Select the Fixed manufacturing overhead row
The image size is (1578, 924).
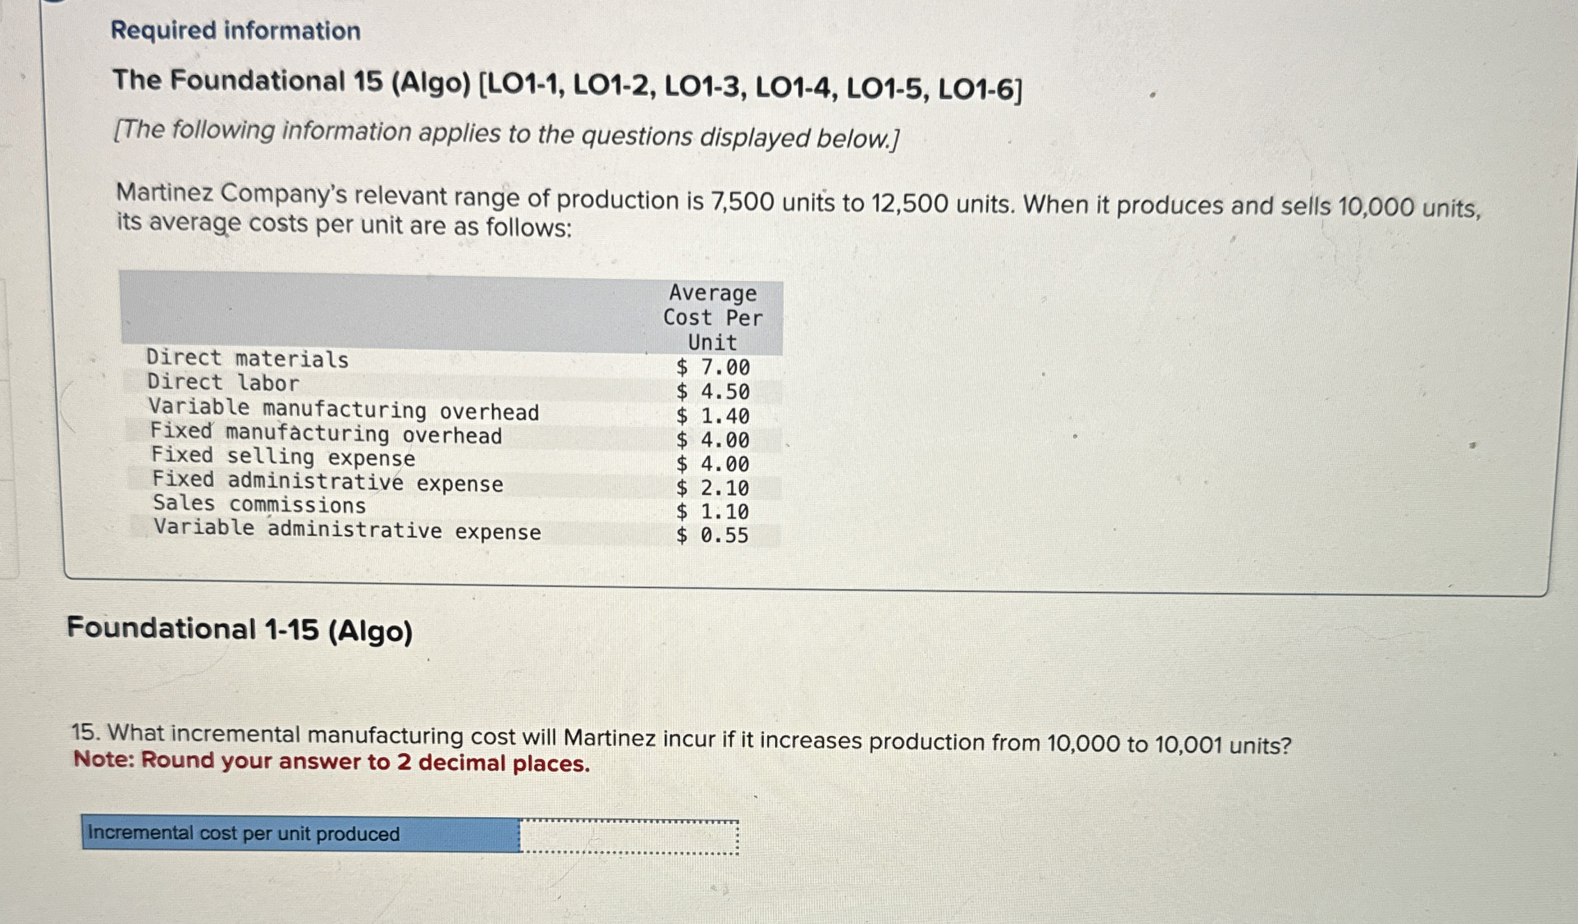click(x=327, y=434)
